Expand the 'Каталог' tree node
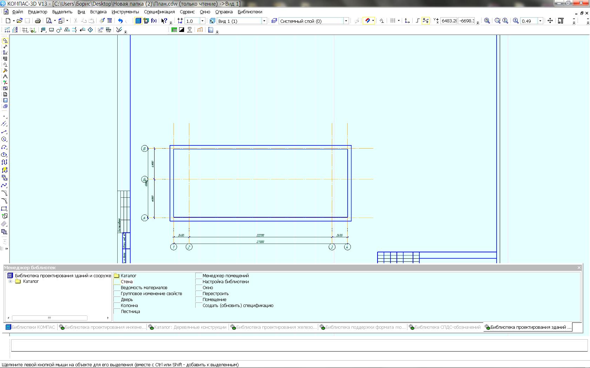This screenshot has width=590, height=368. pyautogui.click(x=10, y=281)
